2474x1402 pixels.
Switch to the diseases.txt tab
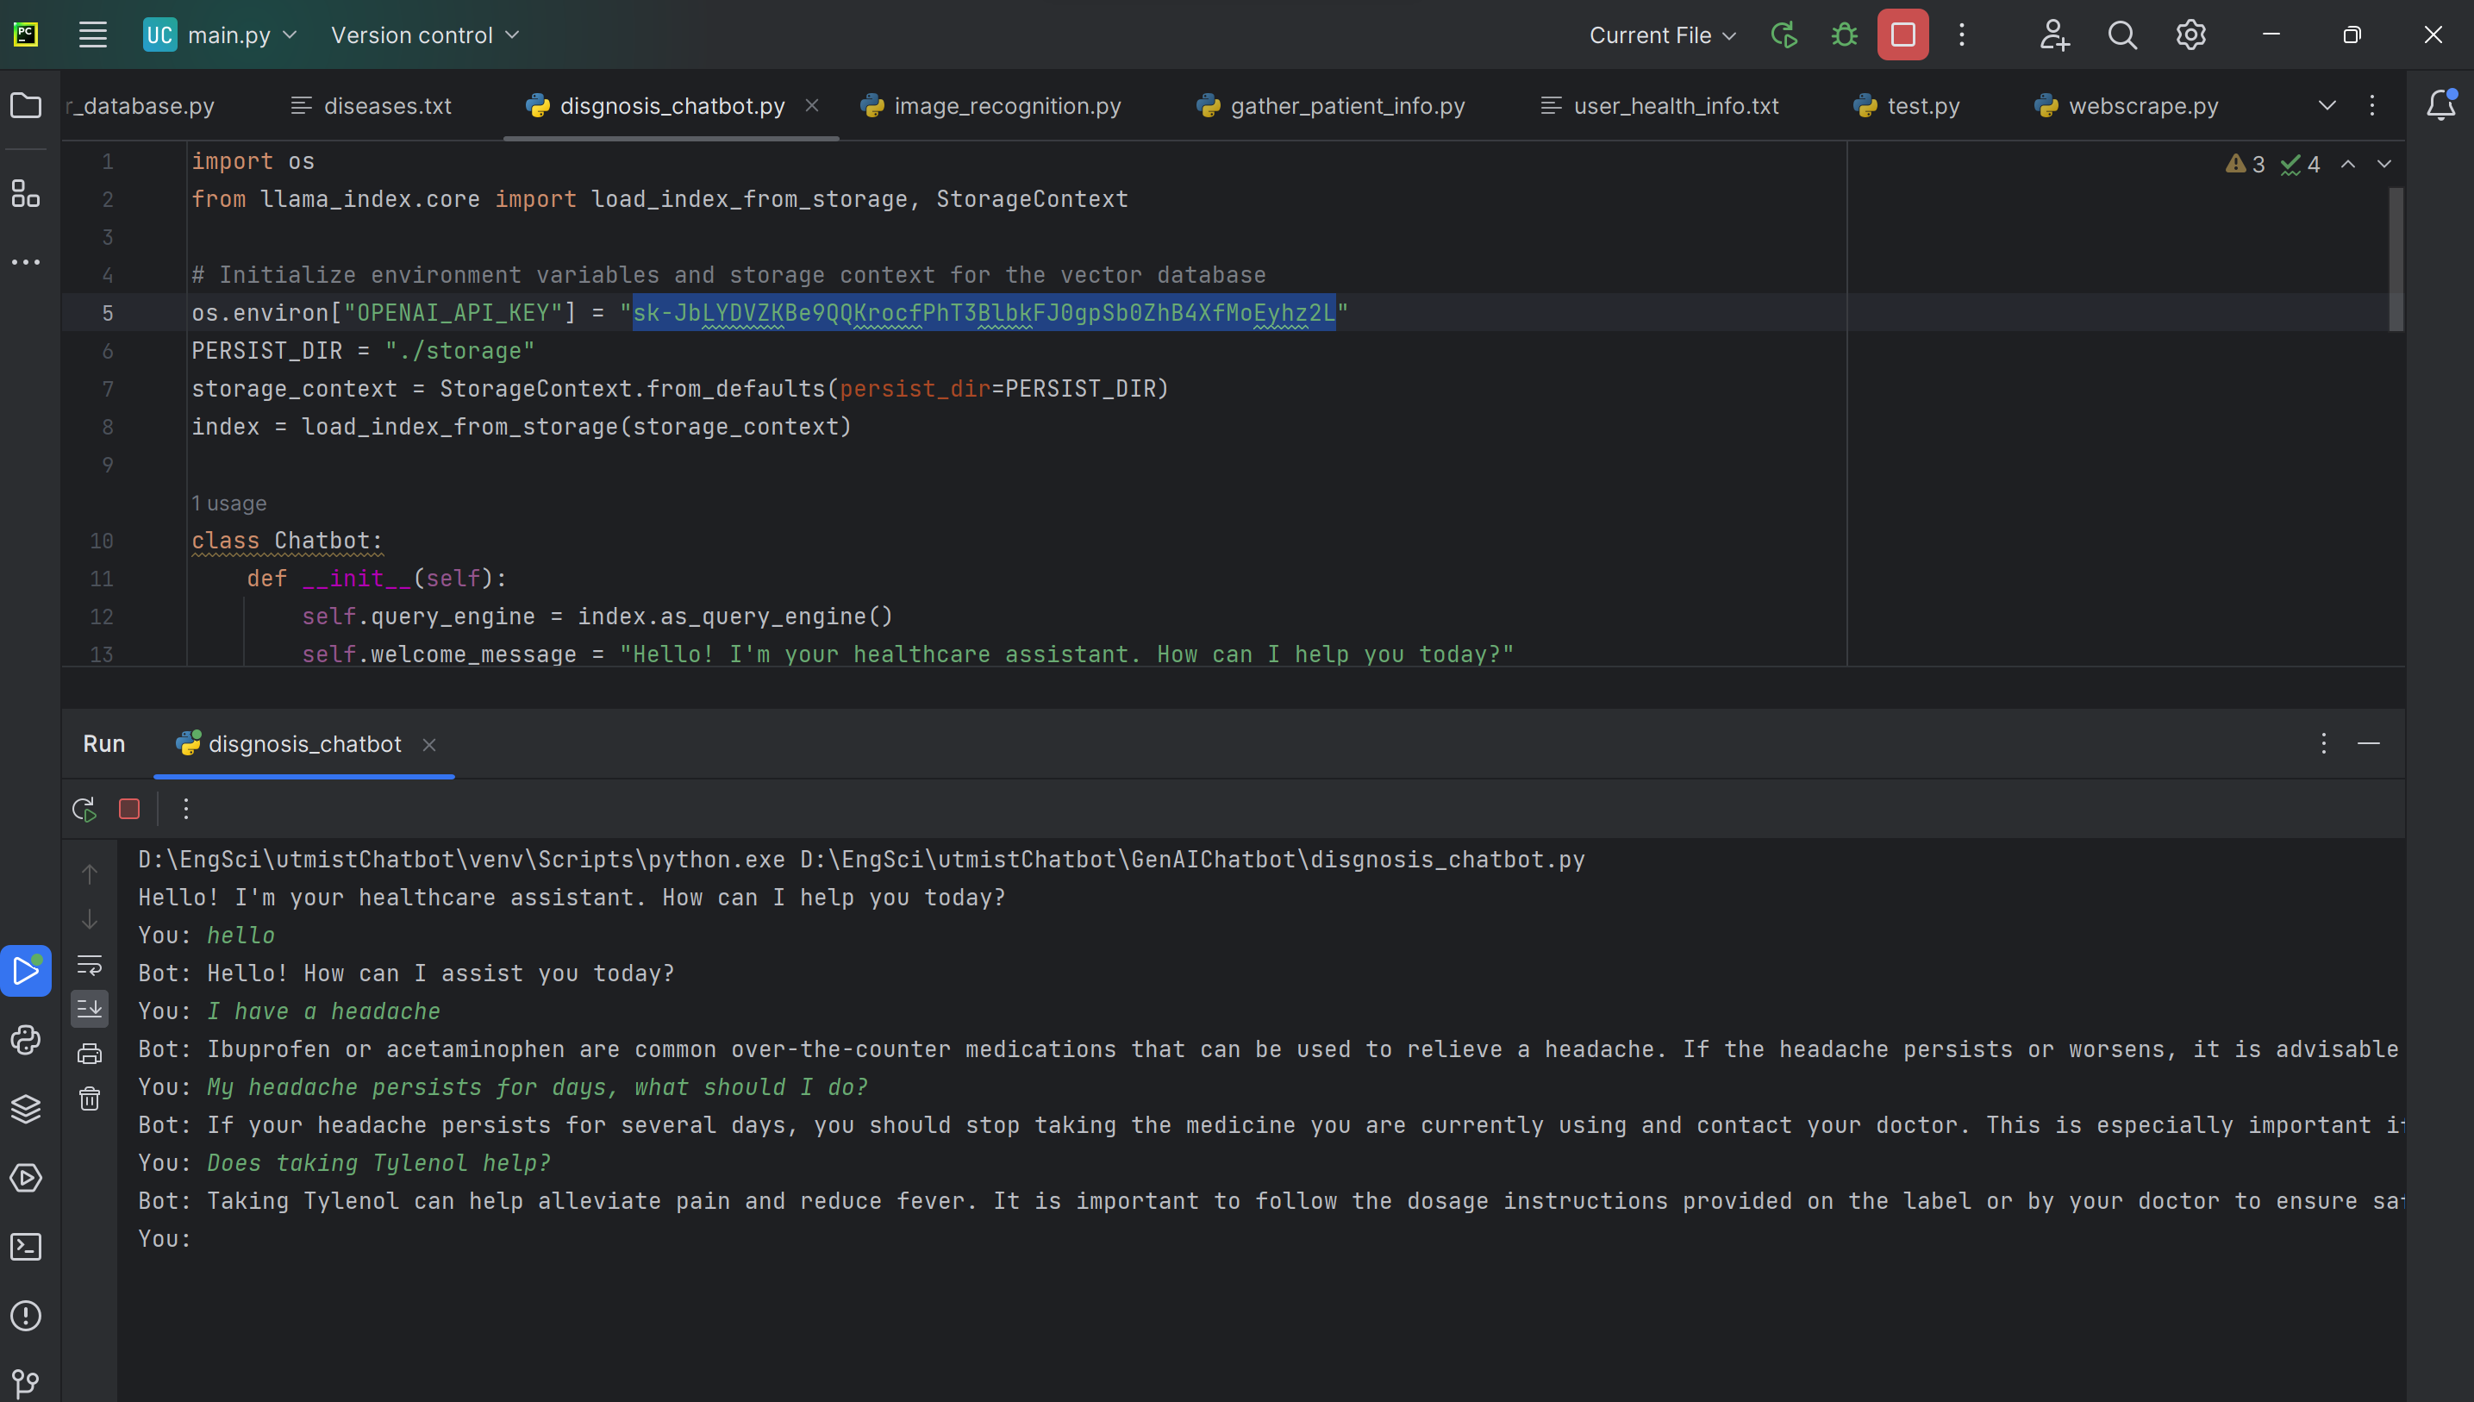tap(386, 106)
